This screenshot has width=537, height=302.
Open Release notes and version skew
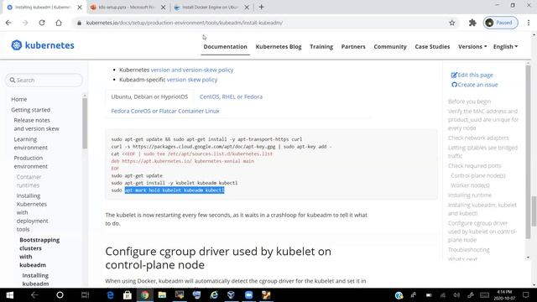point(36,124)
